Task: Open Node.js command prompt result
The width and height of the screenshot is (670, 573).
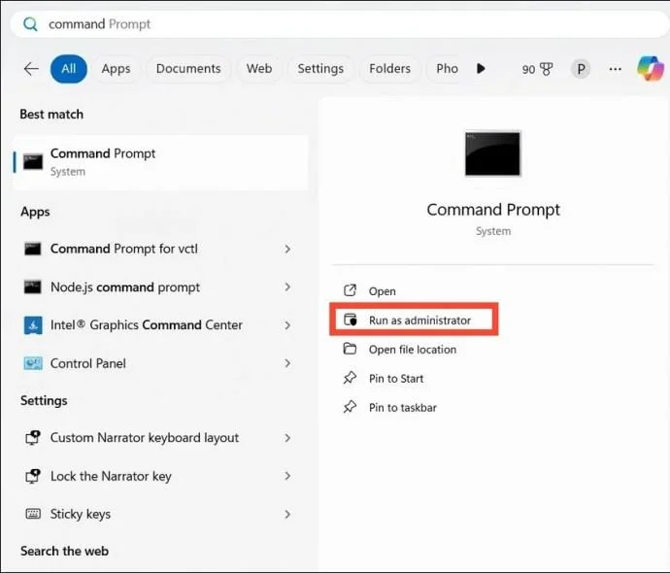Action: pos(159,287)
